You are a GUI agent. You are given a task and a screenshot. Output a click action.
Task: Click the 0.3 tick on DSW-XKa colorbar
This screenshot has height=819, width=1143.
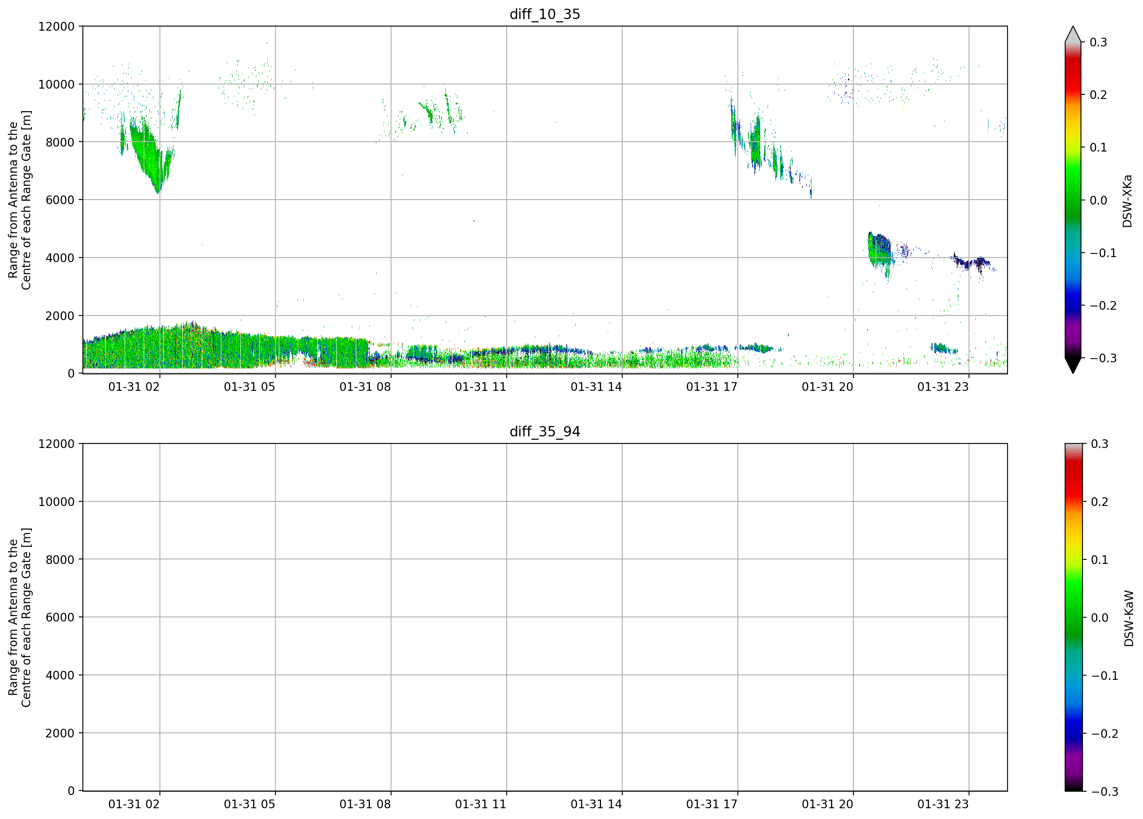(1099, 42)
